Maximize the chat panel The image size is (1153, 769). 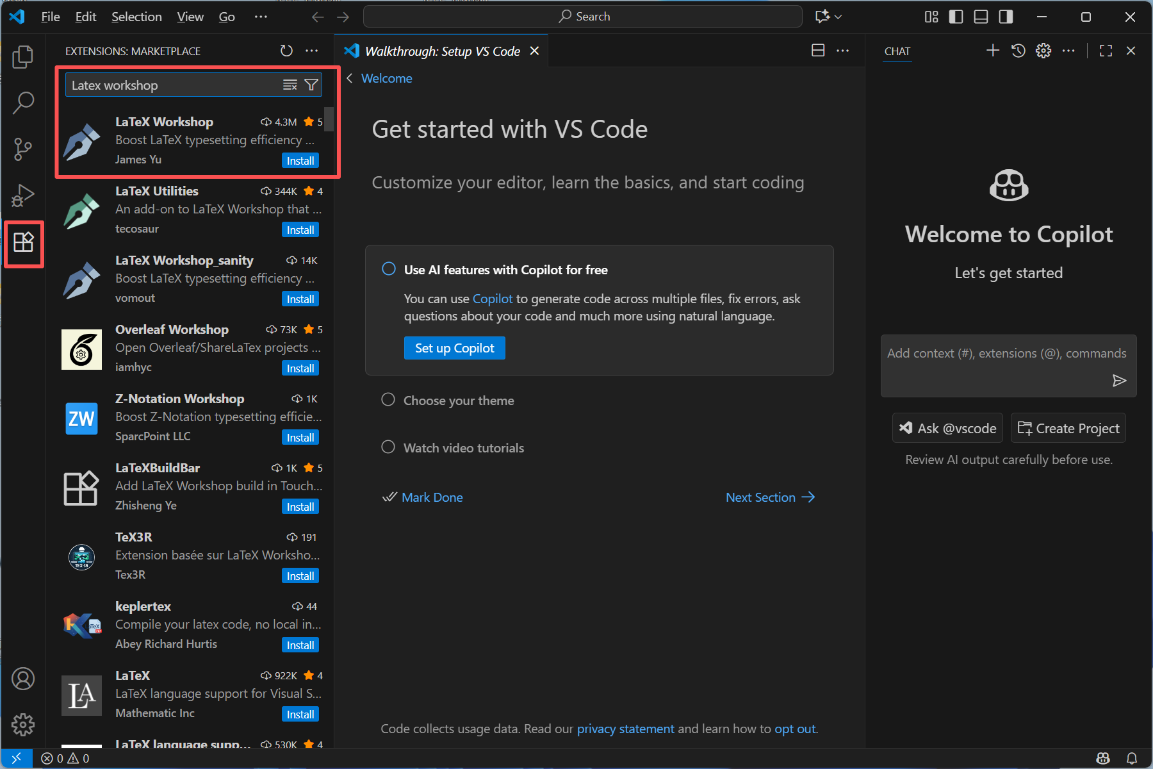[1106, 51]
